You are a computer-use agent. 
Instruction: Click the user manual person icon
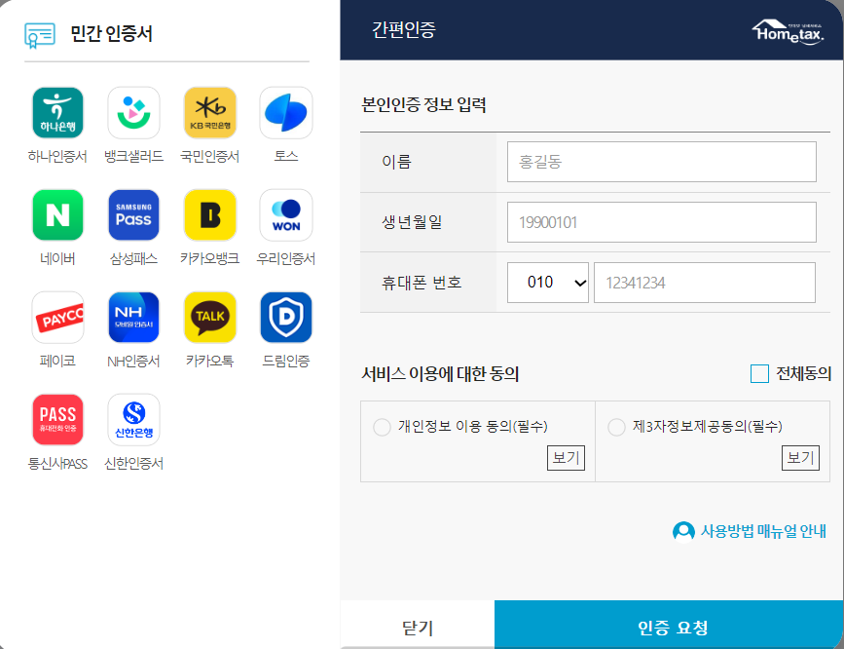coord(683,532)
